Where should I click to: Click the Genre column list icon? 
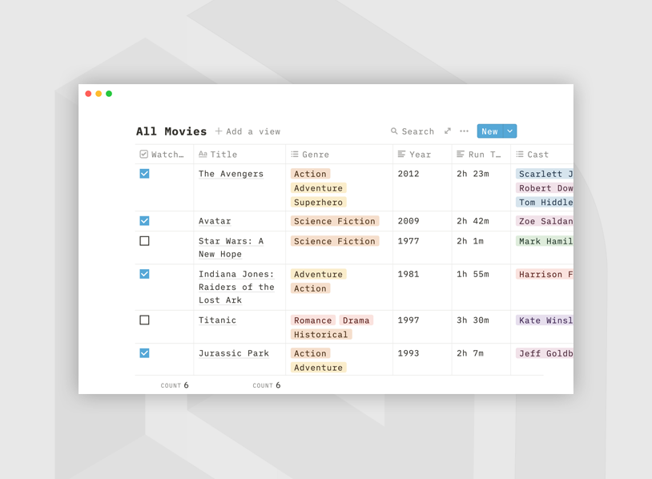(x=295, y=155)
